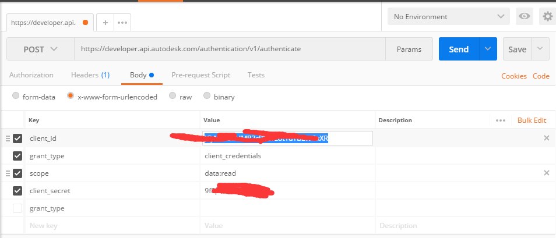Switch to the Headers tab
This screenshot has width=556, height=238.
[90, 75]
